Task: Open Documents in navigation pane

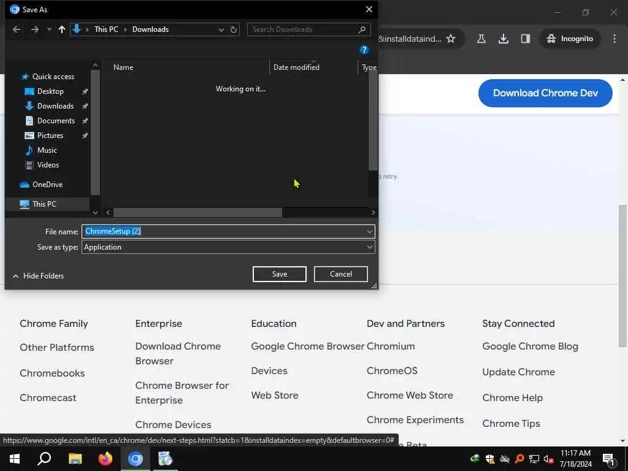Action: (x=56, y=121)
